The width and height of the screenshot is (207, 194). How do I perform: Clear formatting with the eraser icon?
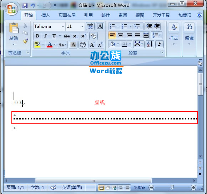click(94, 36)
